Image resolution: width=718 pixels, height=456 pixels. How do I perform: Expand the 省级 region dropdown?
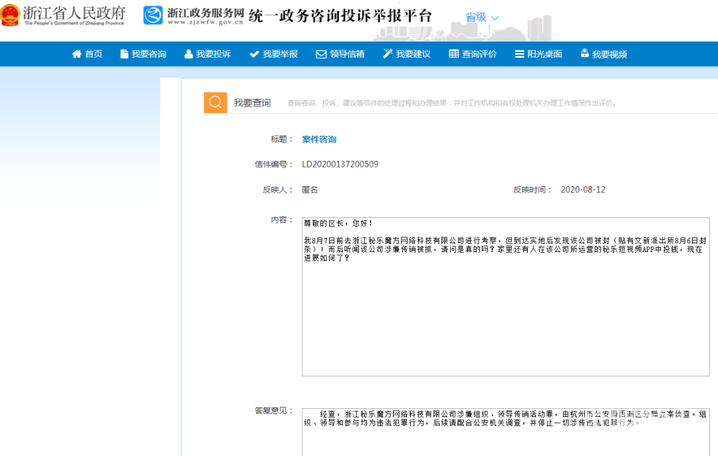click(x=482, y=17)
